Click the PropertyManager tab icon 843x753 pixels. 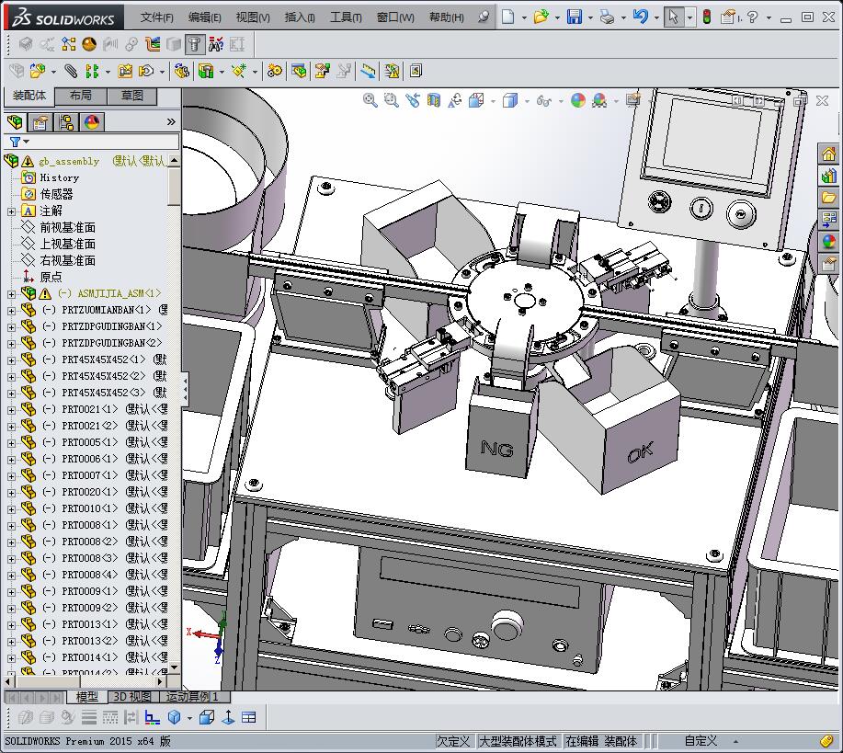(x=40, y=122)
